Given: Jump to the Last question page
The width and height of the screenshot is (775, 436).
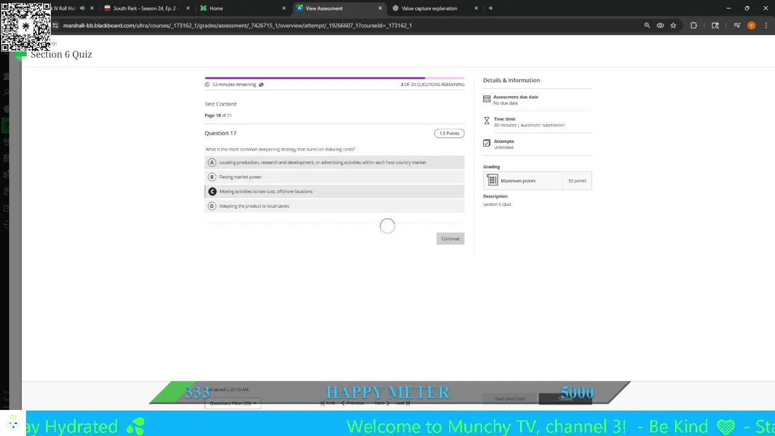Looking at the screenshot, I should point(403,403).
